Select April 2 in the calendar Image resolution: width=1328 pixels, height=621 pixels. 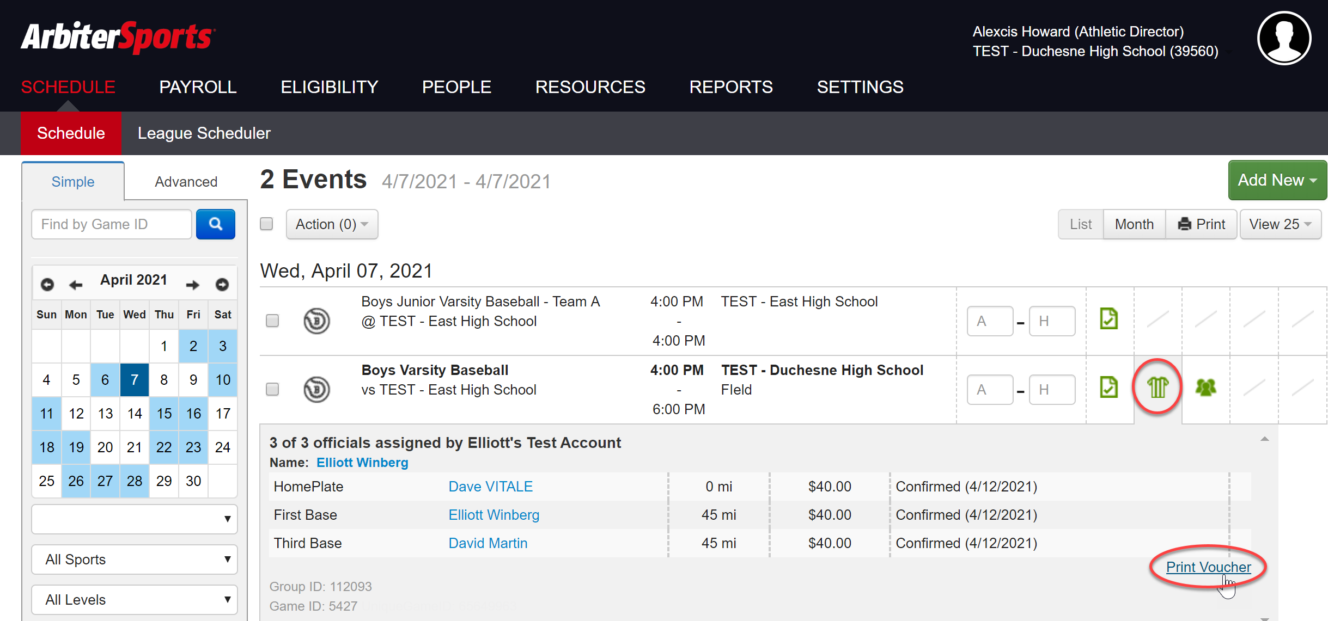193,346
